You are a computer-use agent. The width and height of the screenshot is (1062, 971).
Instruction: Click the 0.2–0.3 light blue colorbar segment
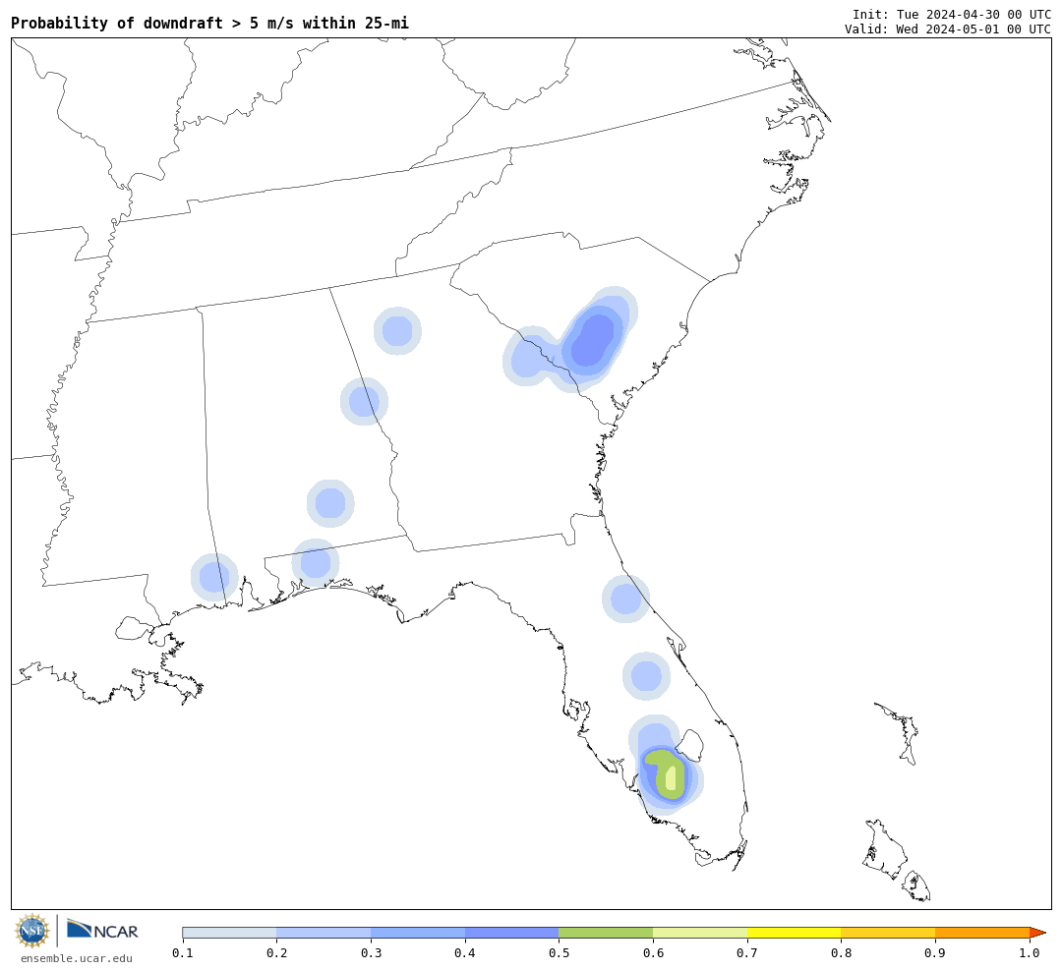(x=324, y=933)
